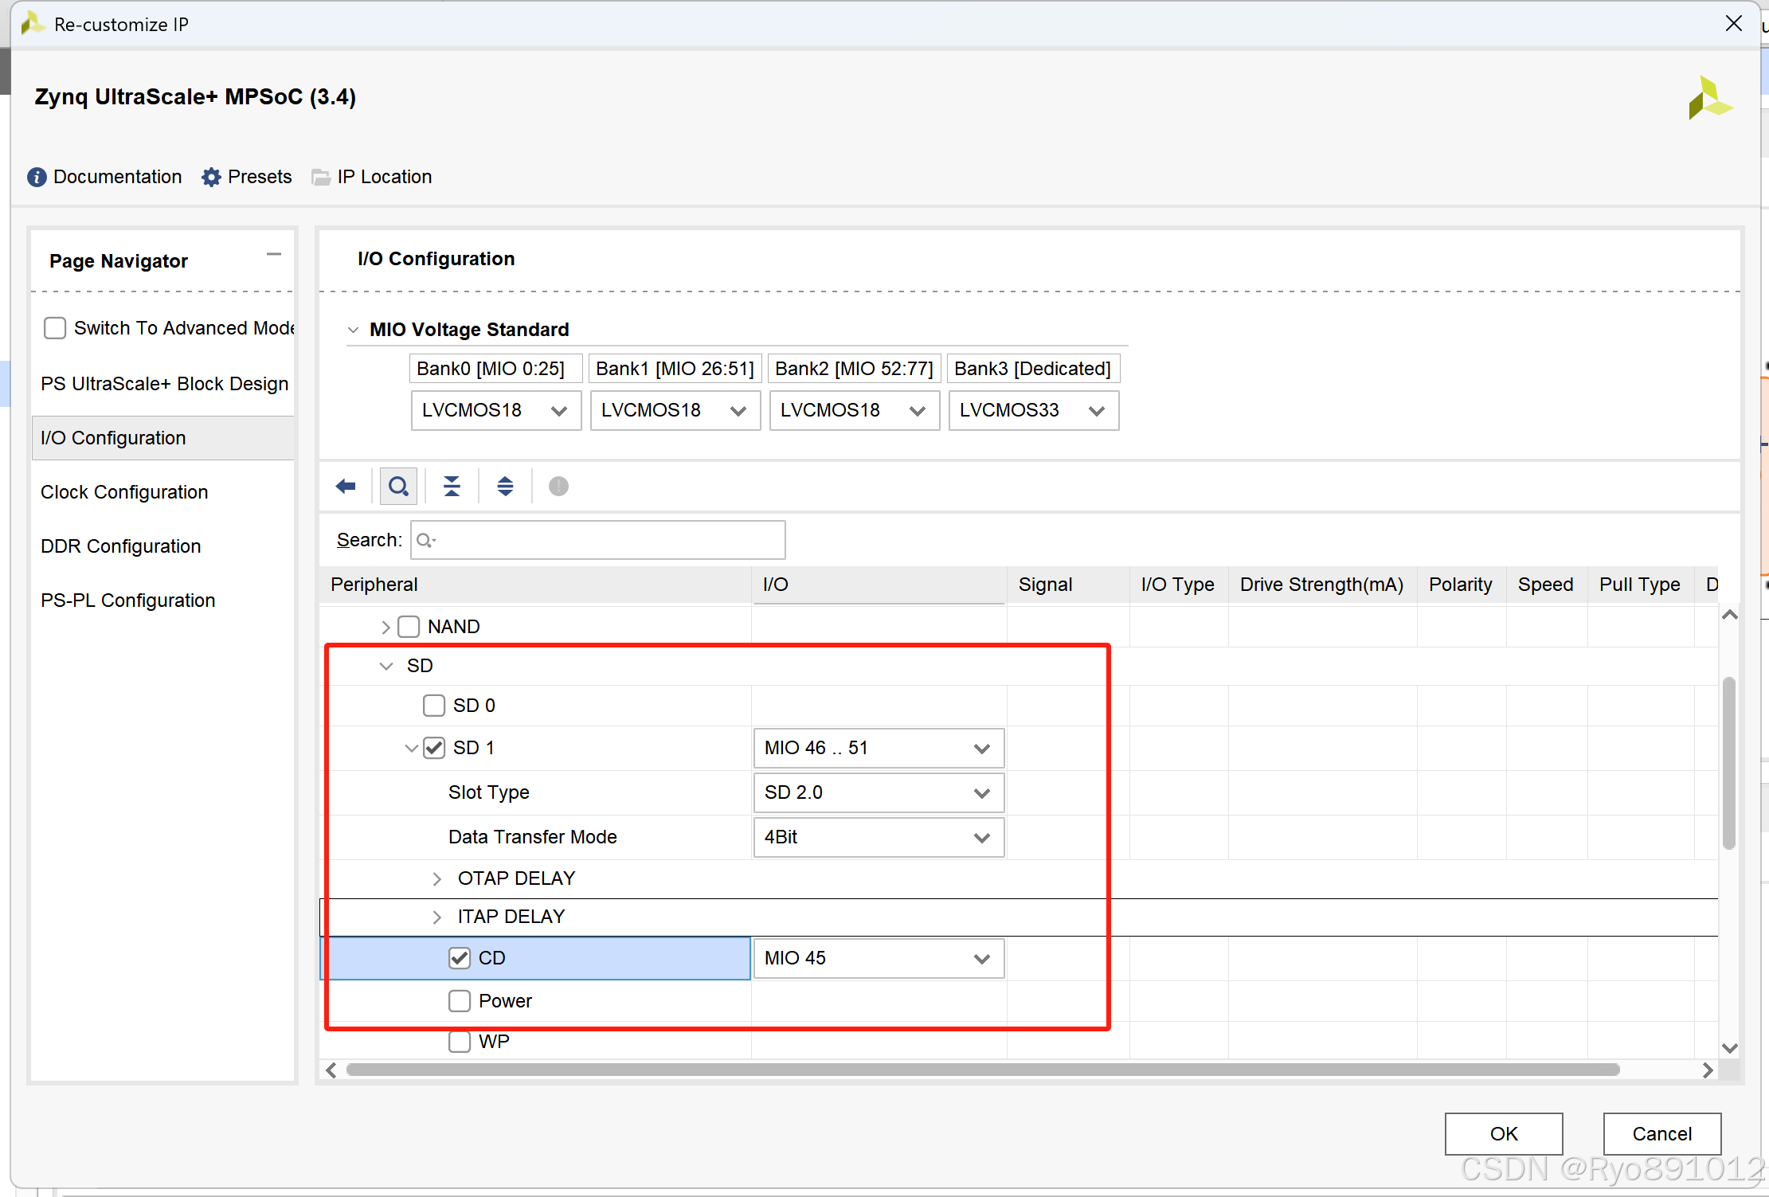Click the IP Location folder icon
1769x1197 pixels.
[x=321, y=177]
